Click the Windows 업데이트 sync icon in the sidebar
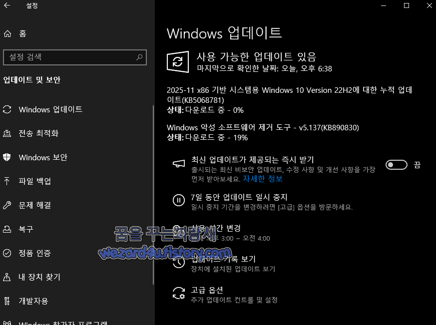 [7, 109]
